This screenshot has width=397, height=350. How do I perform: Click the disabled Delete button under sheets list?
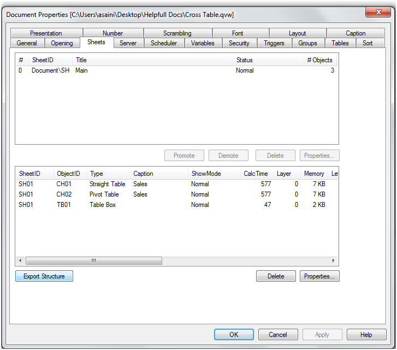pos(275,156)
